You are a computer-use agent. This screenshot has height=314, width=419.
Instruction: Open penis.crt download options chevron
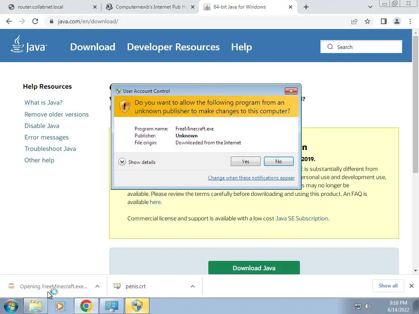point(192,286)
